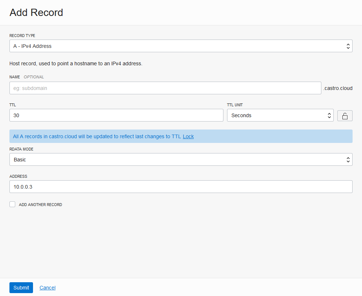Click the ADDRESS field label

click(18, 176)
